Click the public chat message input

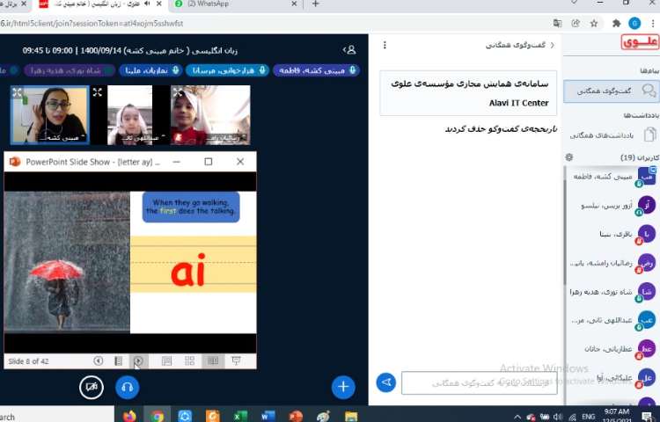pyautogui.click(x=479, y=382)
